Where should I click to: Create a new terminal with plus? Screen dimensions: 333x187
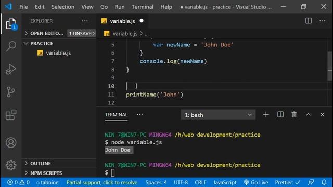point(266,114)
